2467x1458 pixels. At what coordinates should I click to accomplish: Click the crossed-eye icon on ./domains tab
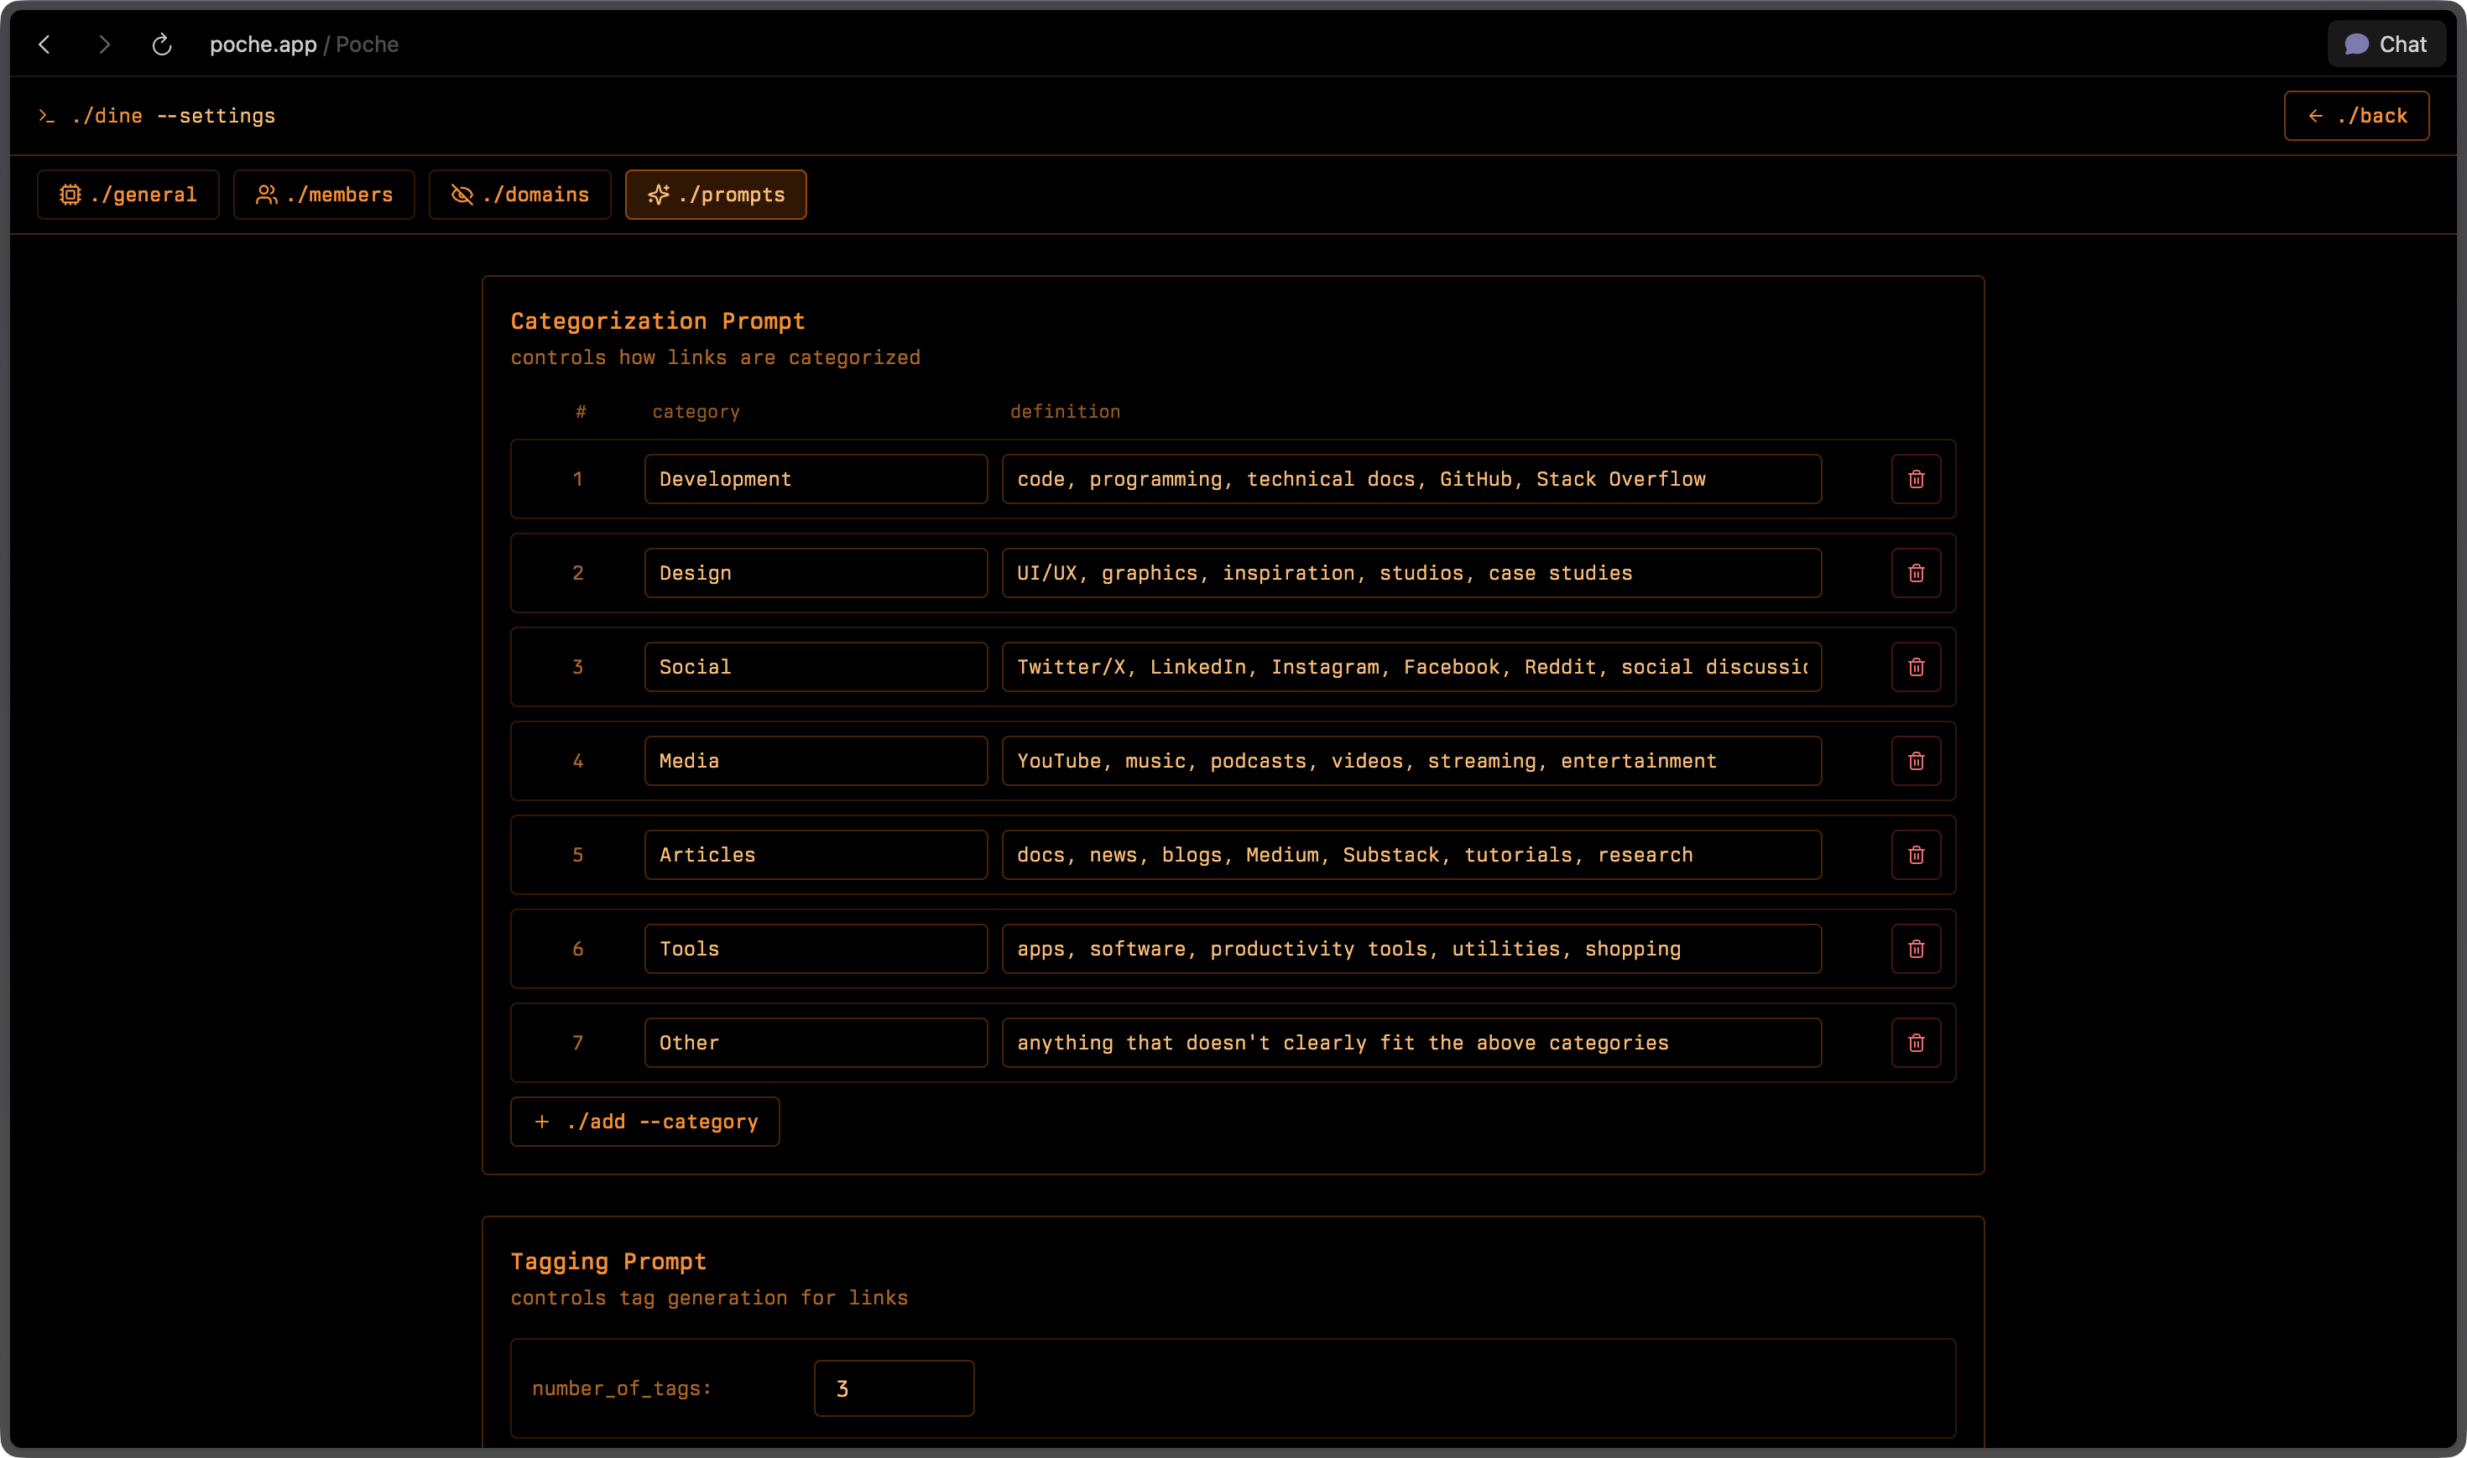(462, 195)
